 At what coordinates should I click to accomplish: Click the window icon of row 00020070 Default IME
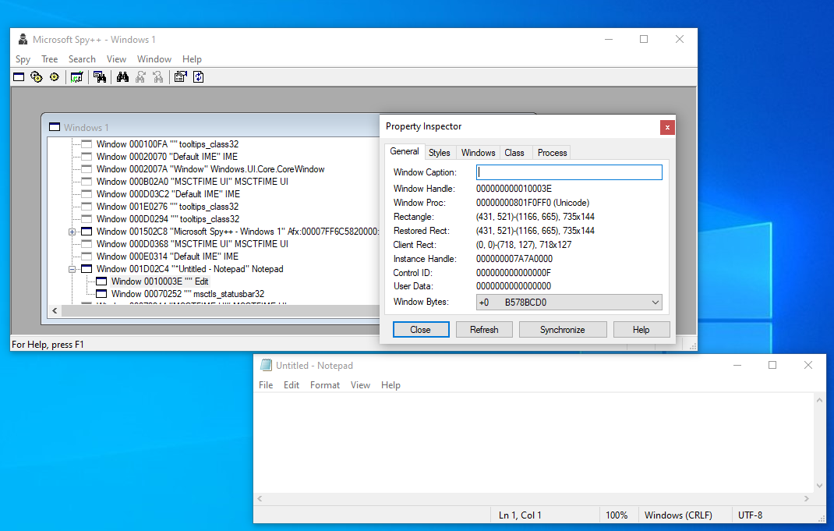click(x=87, y=157)
